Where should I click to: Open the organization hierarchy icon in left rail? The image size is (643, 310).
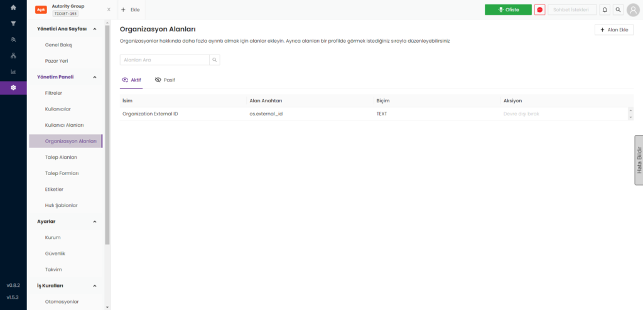(x=13, y=55)
